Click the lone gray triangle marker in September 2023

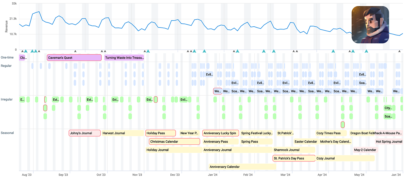click(75, 51)
